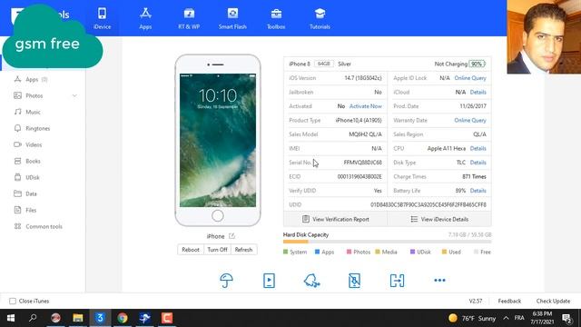Open Google Chrome from taskbar
This screenshot has height=327, width=581.
[123, 318]
